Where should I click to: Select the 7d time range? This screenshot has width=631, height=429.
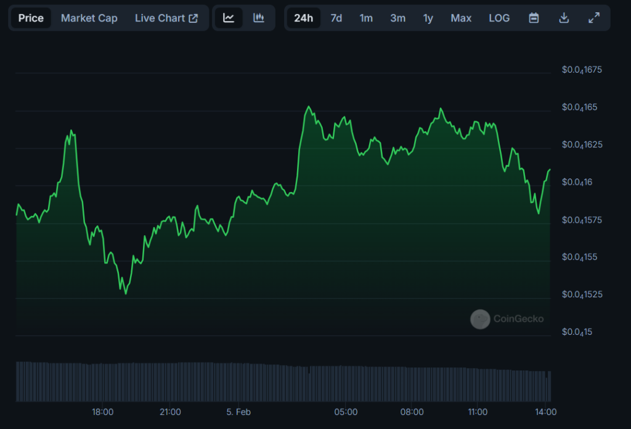pyautogui.click(x=336, y=18)
